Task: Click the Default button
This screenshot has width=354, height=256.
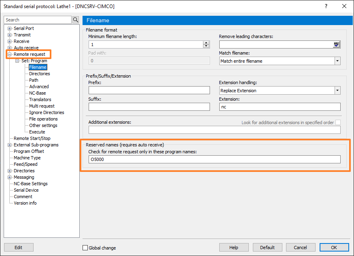Action: click(x=267, y=248)
